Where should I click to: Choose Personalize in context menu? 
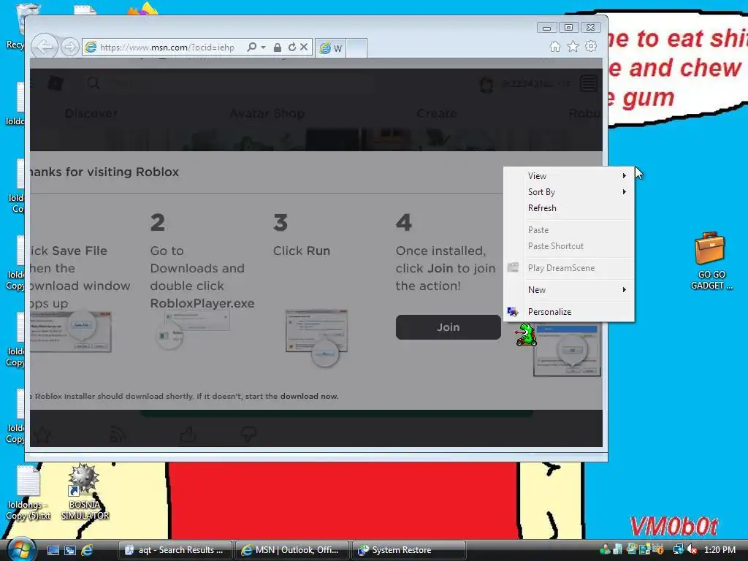click(x=569, y=312)
